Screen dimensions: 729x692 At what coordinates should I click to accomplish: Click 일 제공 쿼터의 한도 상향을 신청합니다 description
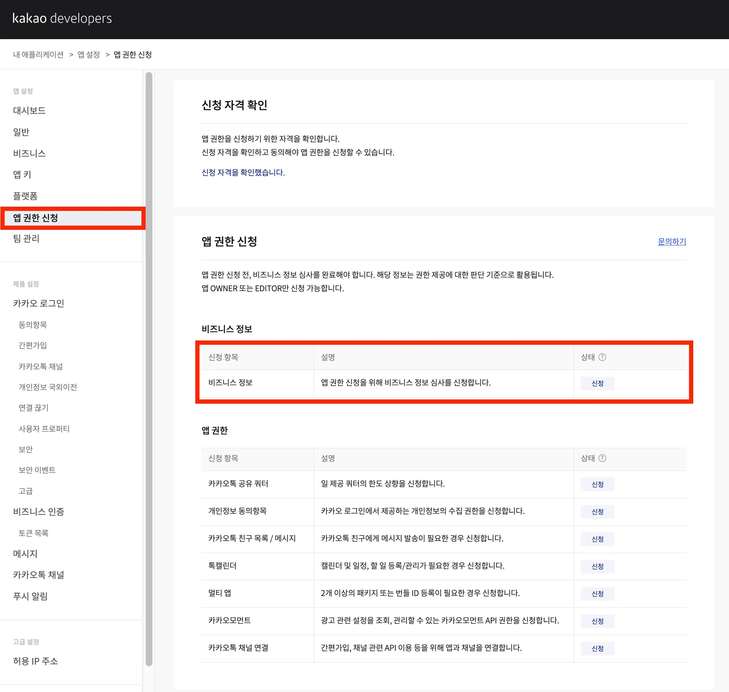click(x=383, y=483)
